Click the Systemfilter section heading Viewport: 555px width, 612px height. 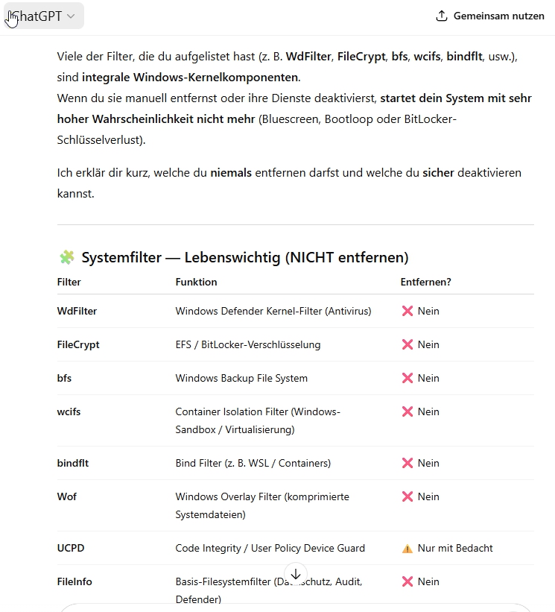(x=244, y=257)
